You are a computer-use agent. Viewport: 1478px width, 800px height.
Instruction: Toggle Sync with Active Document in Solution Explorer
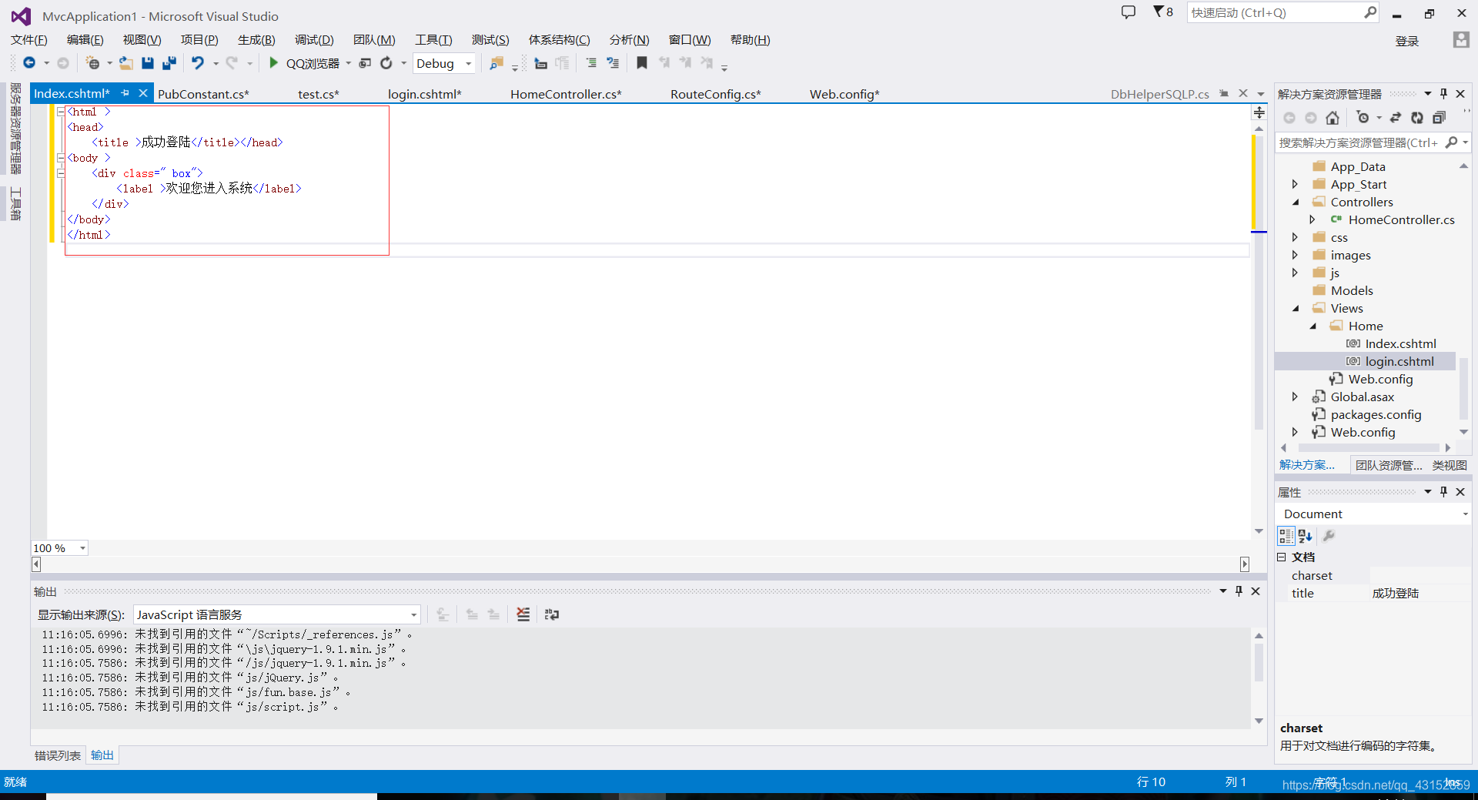(1396, 118)
